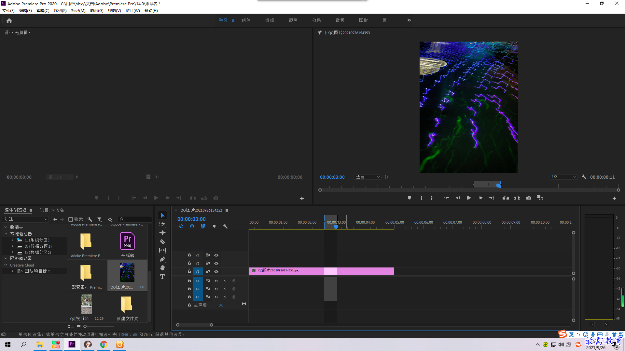Step back one frame in program monitor
The height and width of the screenshot is (351, 625).
[x=458, y=198]
